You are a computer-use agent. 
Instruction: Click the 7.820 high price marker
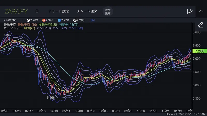(8, 35)
